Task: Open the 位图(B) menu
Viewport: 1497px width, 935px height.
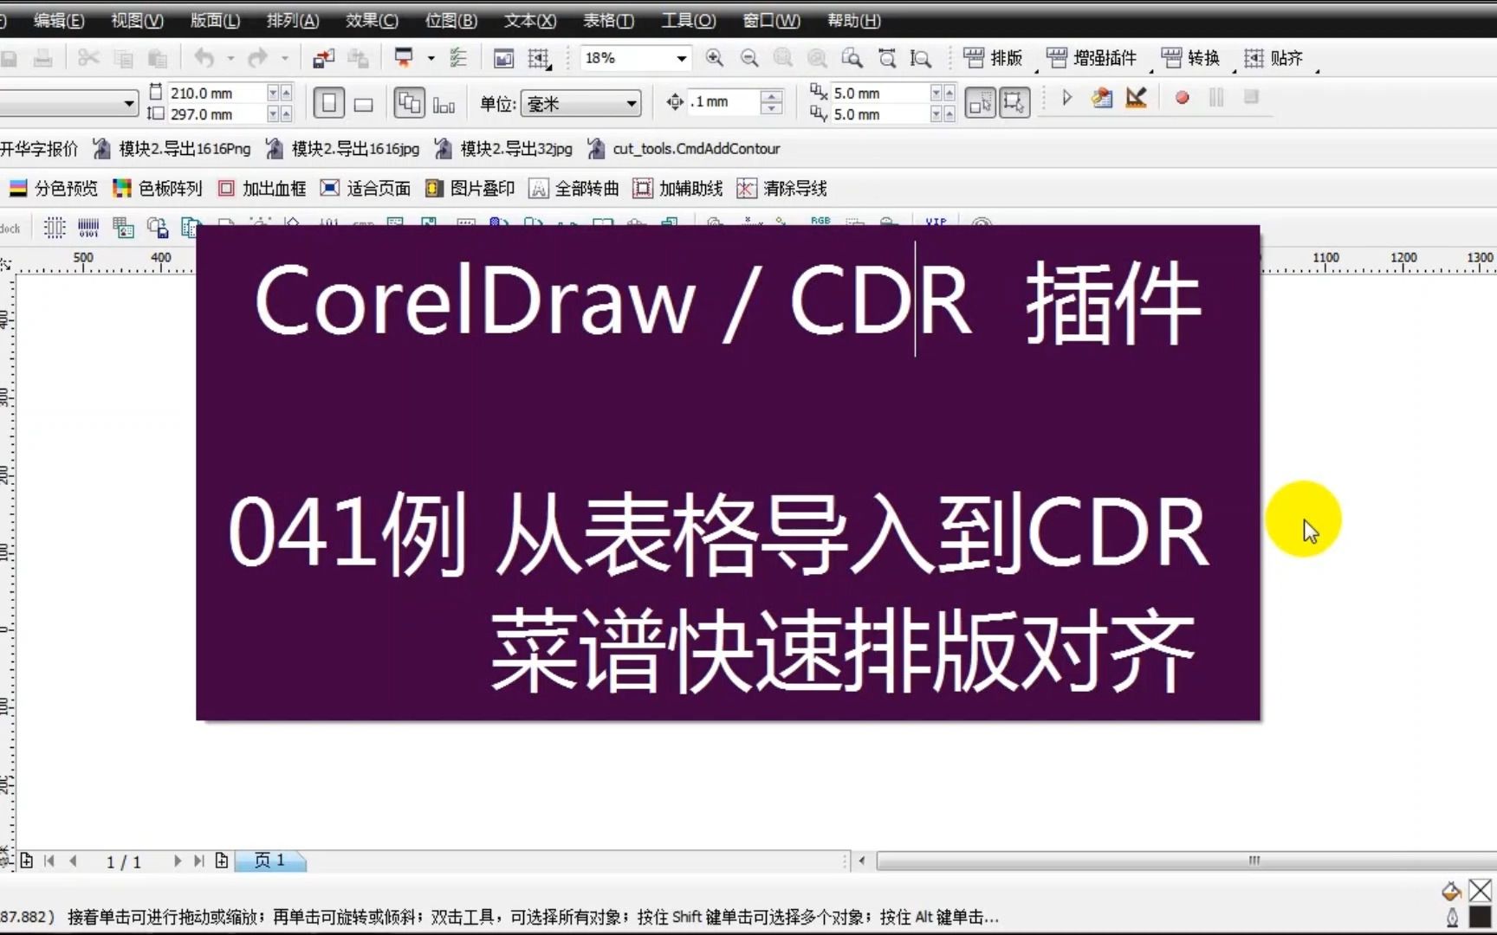Action: (451, 20)
